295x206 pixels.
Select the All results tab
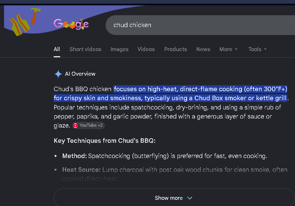coord(57,49)
